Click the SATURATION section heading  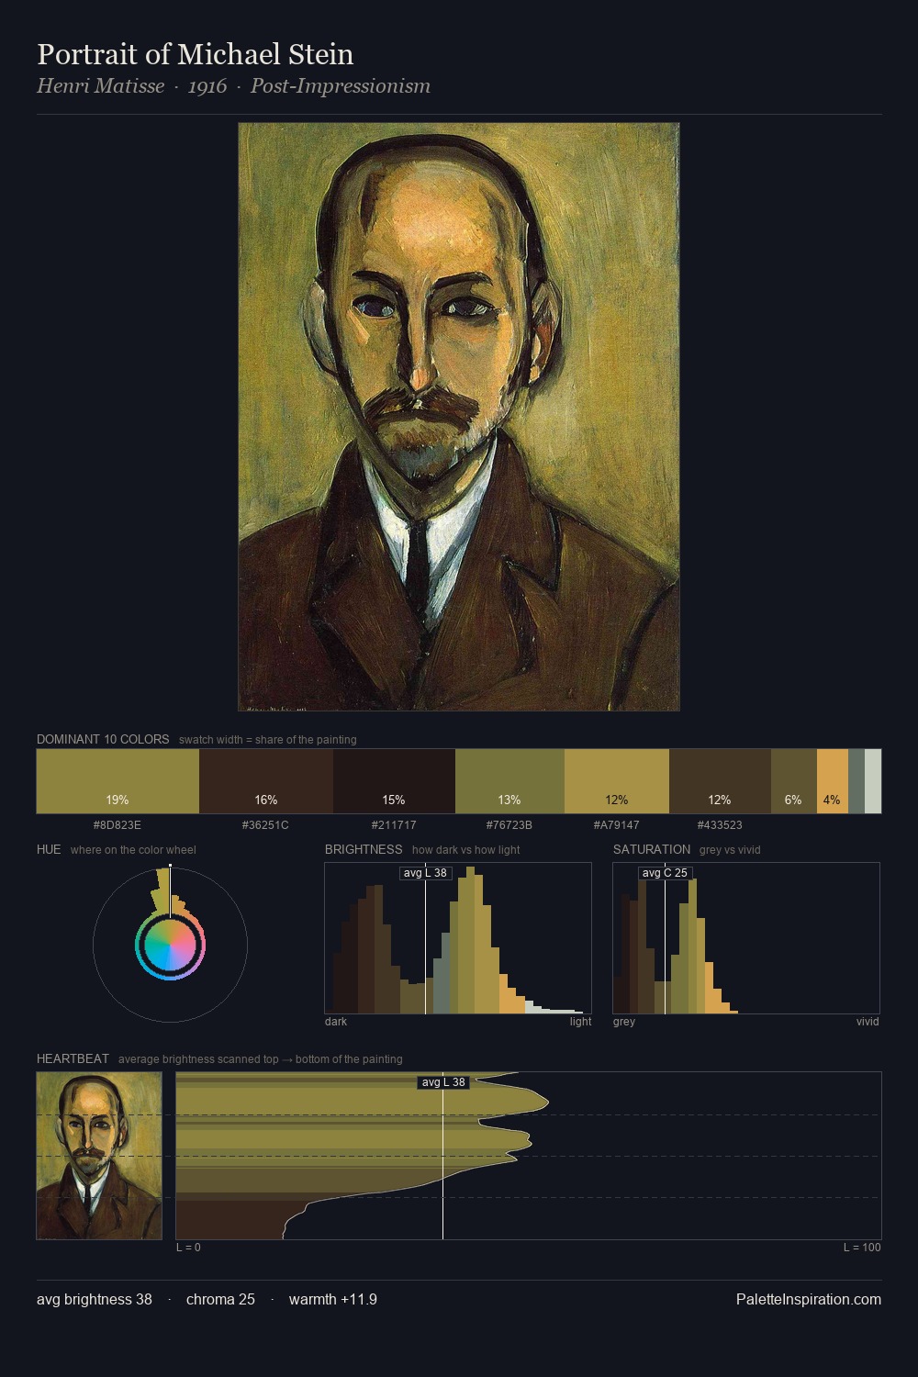[x=652, y=849]
